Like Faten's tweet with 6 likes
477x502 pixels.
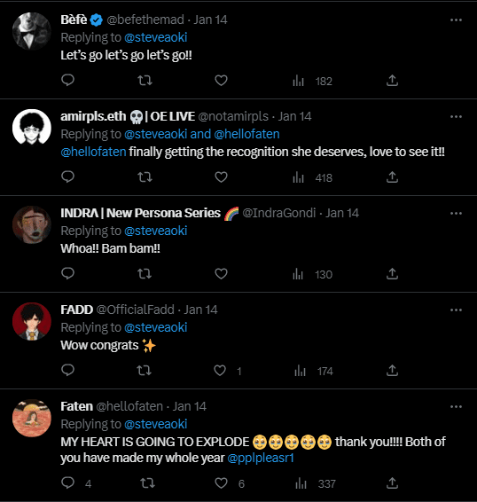[x=230, y=483]
